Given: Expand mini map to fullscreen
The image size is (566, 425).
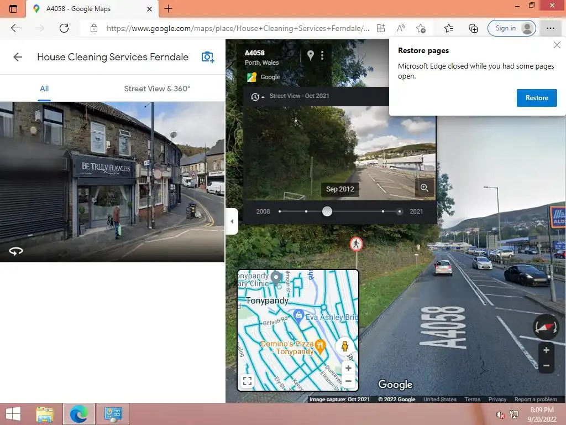Looking at the screenshot, I should [x=247, y=381].
